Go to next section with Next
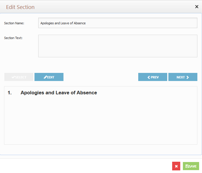 click(x=183, y=77)
